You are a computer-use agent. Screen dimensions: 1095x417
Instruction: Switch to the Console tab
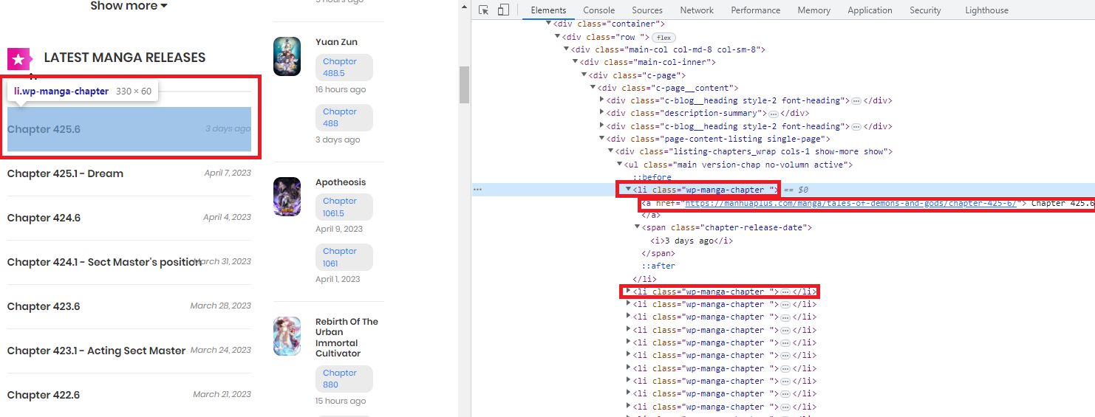pyautogui.click(x=599, y=10)
